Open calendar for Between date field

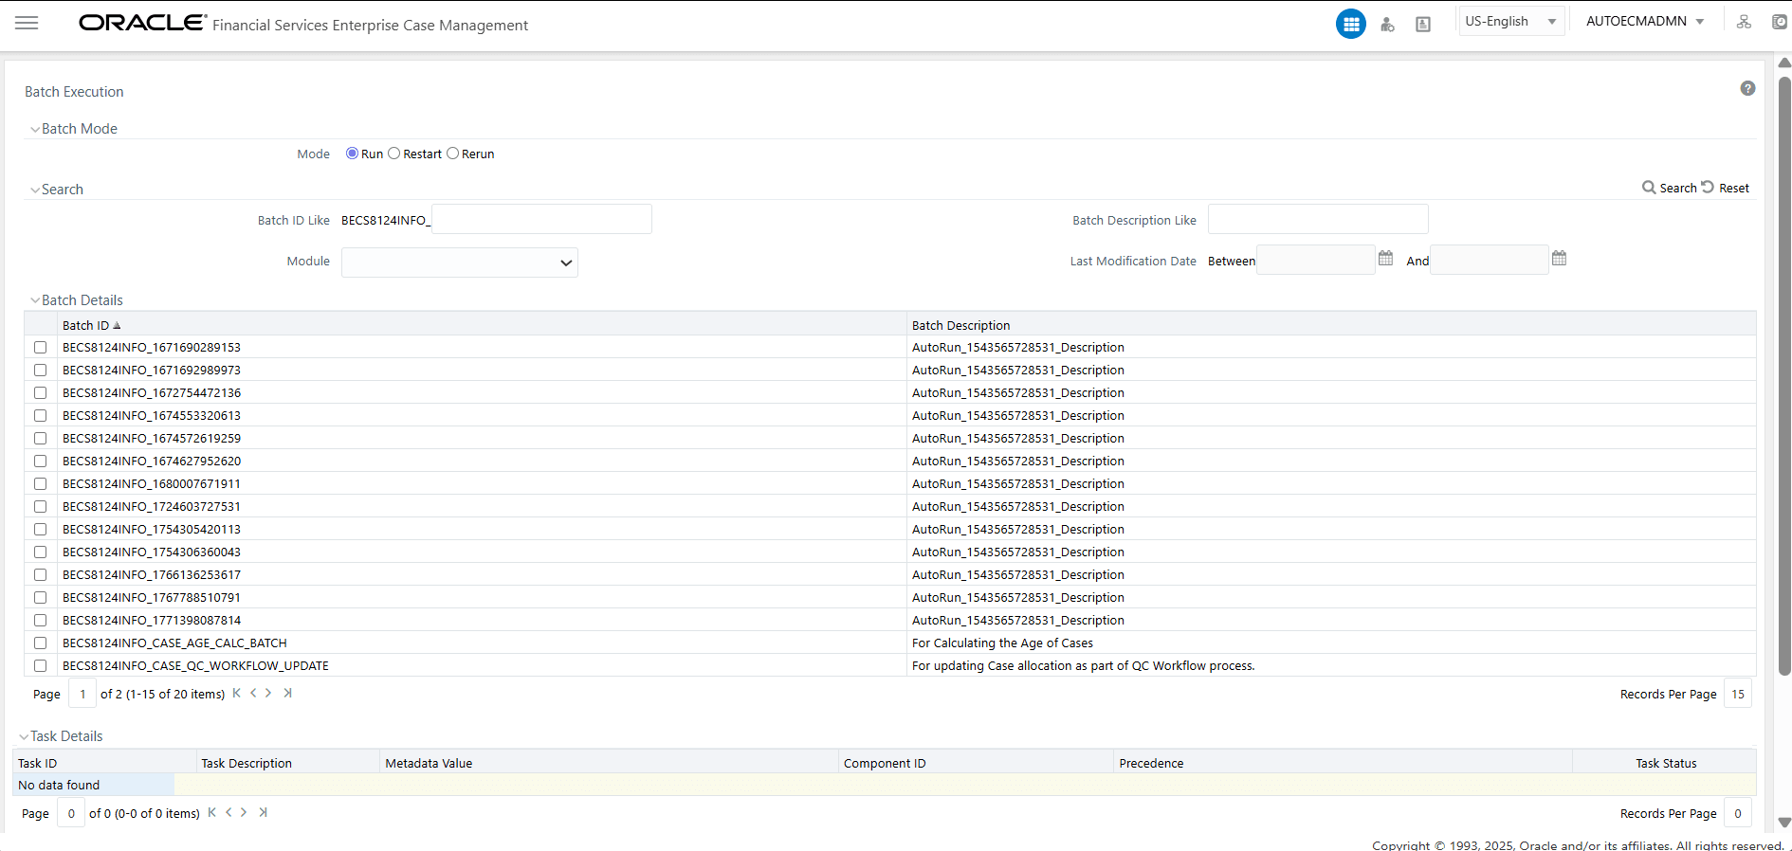click(x=1385, y=258)
